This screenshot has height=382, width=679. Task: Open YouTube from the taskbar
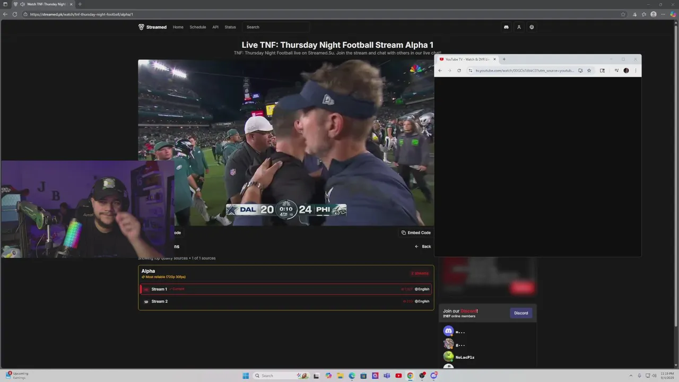(398, 376)
